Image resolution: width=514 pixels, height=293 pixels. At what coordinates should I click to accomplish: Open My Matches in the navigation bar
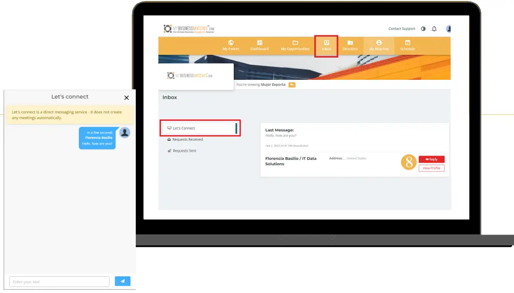[379, 45]
